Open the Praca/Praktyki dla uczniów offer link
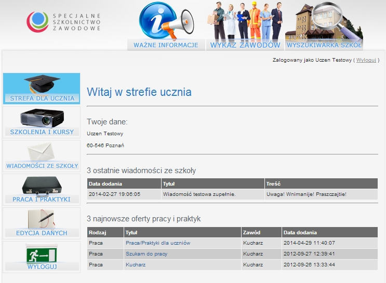The image size is (386, 283). (x=158, y=243)
